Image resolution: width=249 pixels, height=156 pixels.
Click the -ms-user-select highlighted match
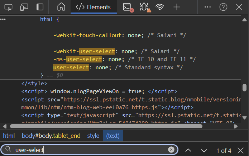(x=84, y=59)
